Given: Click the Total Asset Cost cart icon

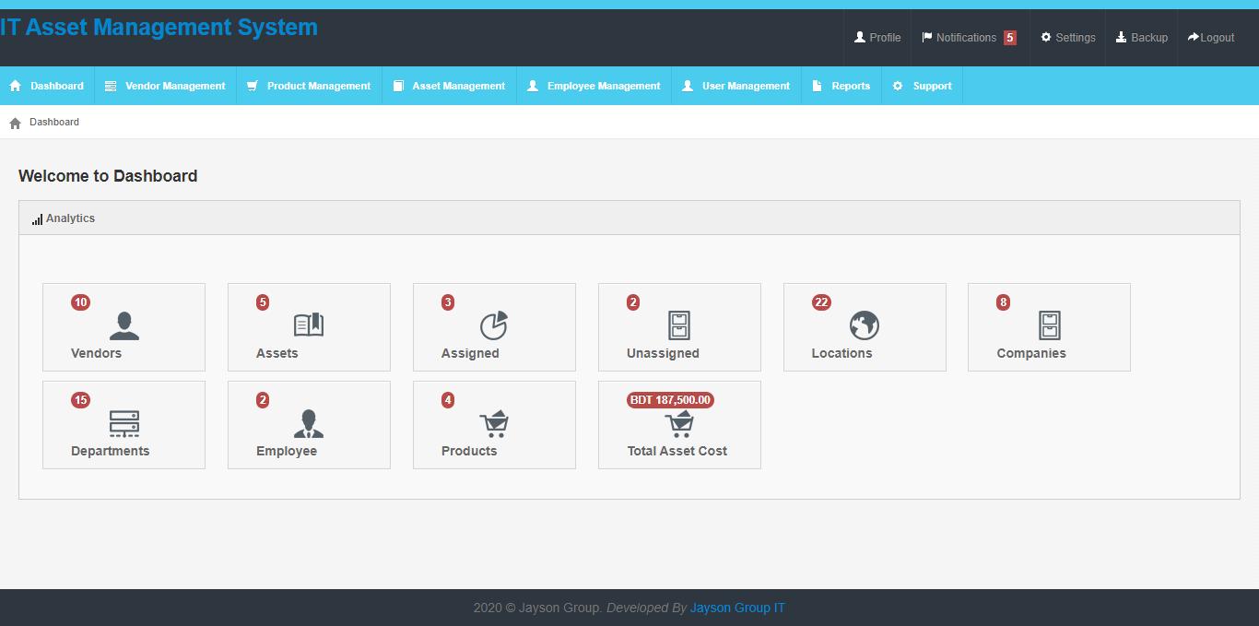Looking at the screenshot, I should tap(679, 423).
